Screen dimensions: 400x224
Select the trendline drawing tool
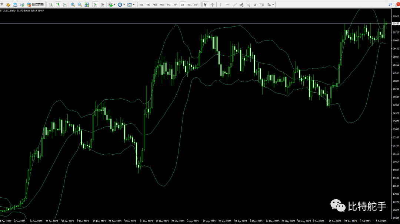point(234,4)
